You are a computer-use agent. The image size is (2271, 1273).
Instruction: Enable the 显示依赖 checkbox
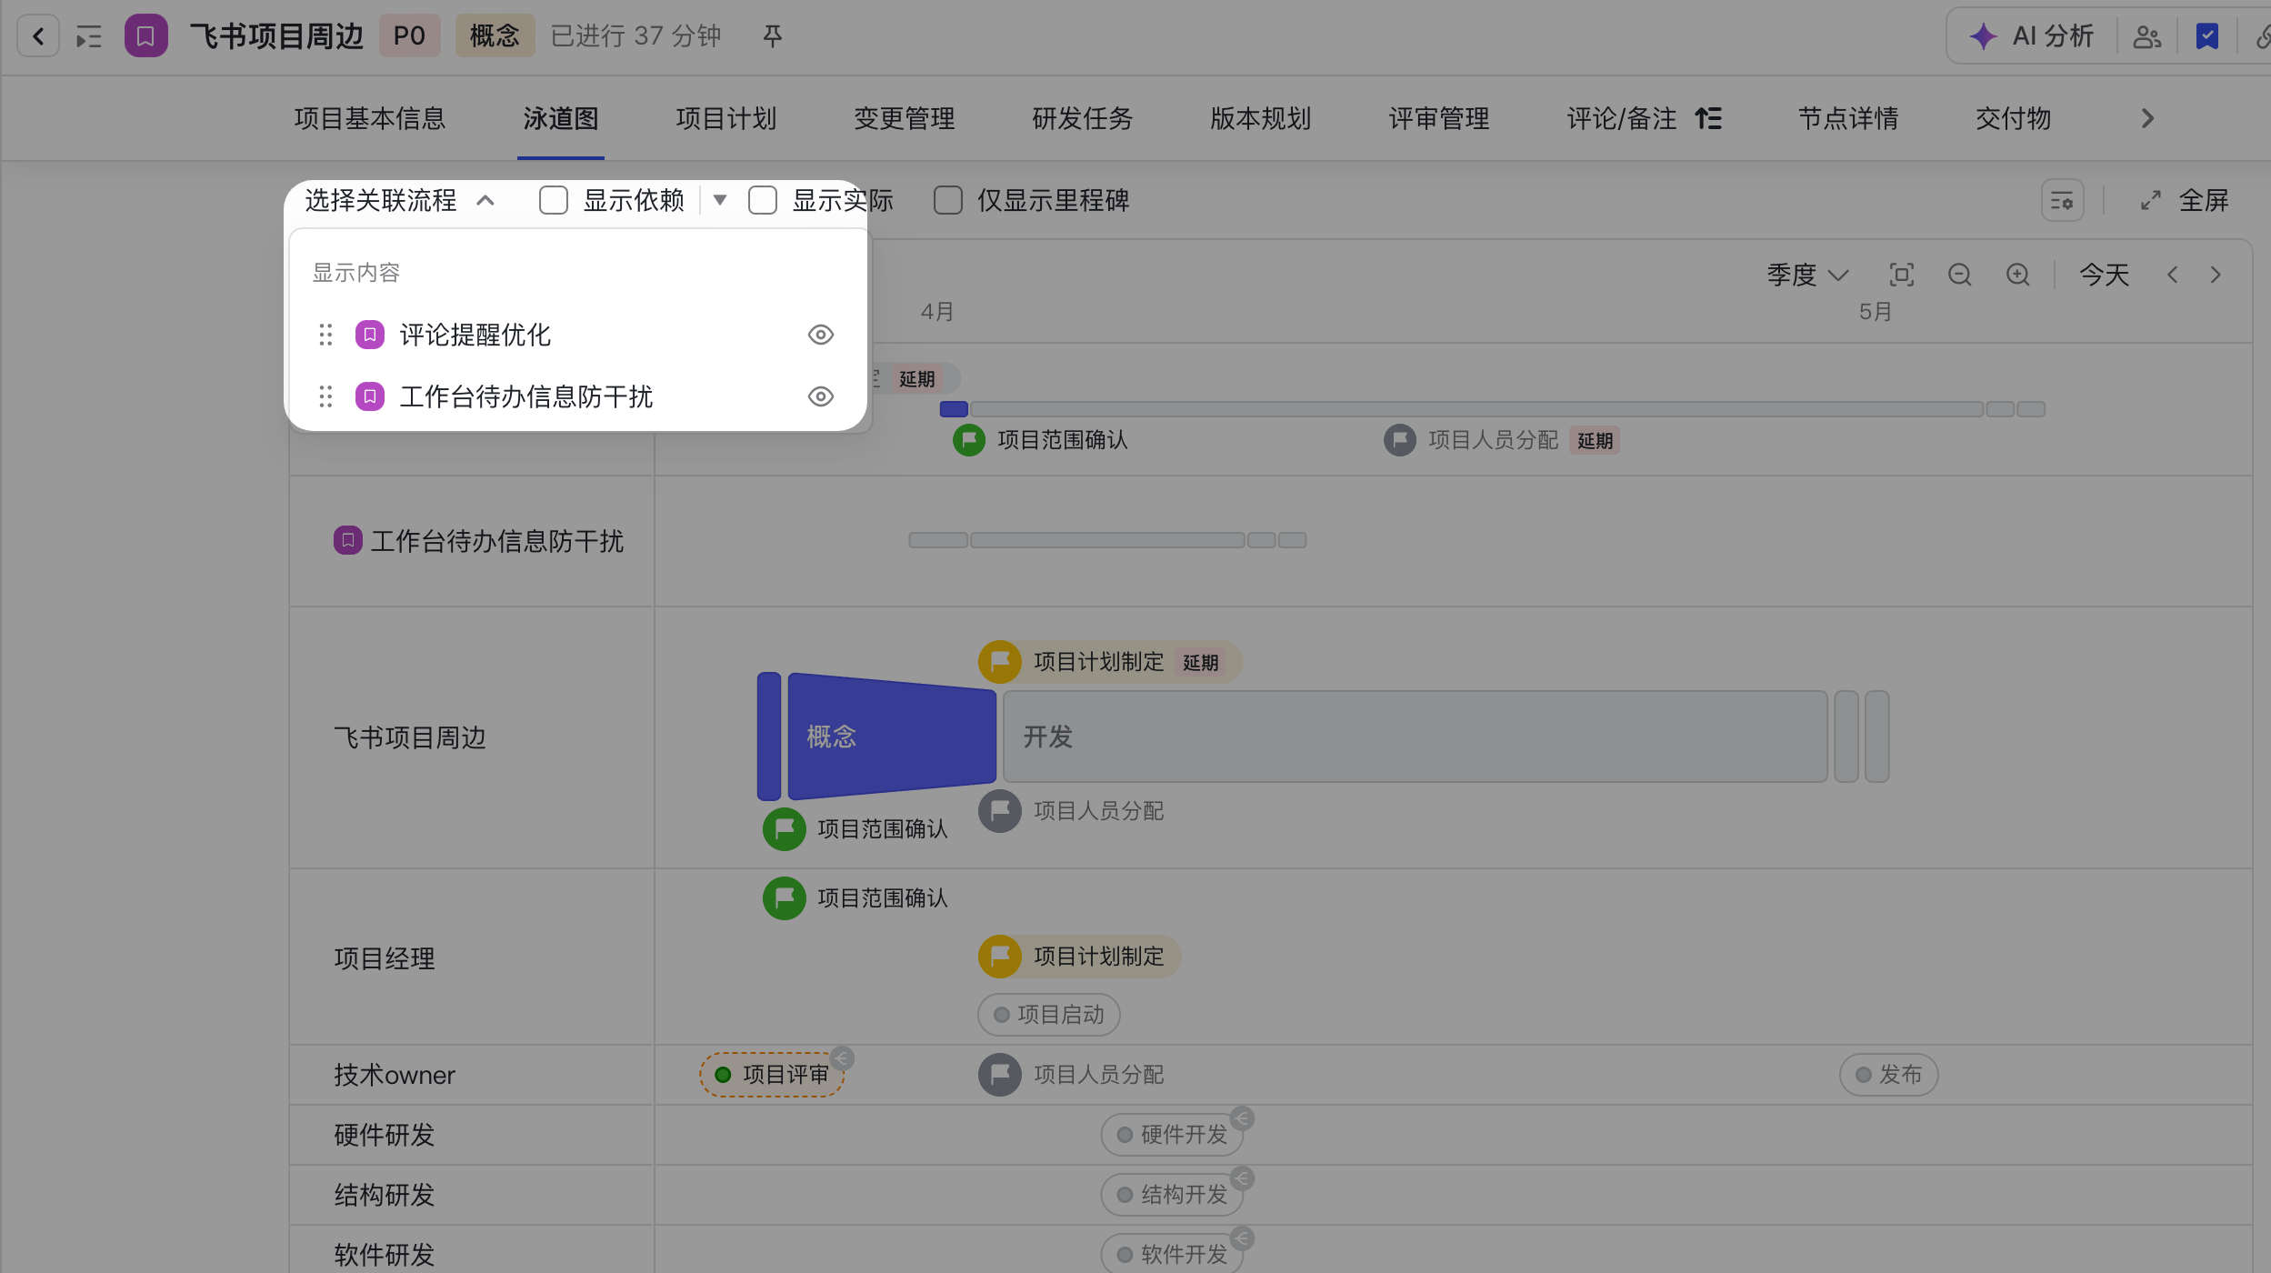click(554, 200)
